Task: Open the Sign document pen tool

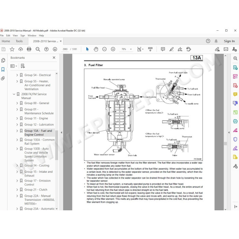Action: click(x=180, y=49)
